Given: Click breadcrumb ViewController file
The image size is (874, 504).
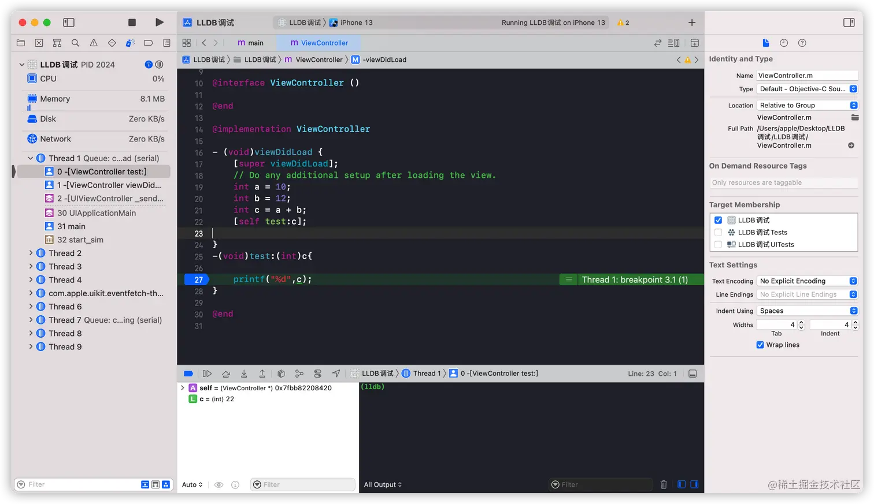Looking at the screenshot, I should (313, 59).
